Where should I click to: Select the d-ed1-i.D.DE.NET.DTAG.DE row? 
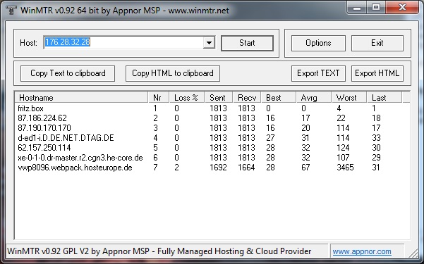[212, 138]
